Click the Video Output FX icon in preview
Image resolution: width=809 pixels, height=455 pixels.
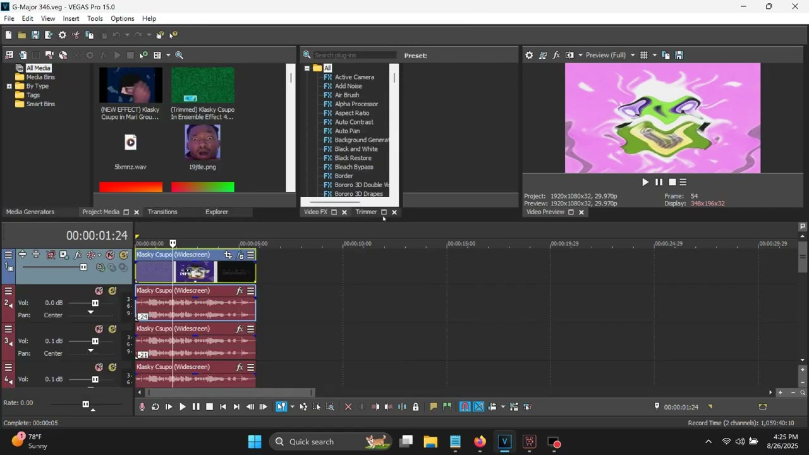click(x=556, y=55)
